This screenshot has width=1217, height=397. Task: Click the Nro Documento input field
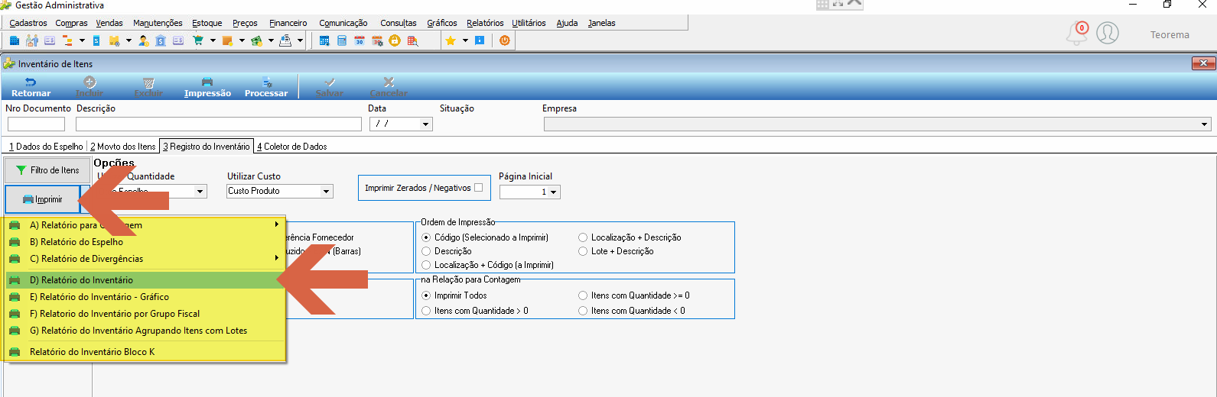[x=36, y=124]
